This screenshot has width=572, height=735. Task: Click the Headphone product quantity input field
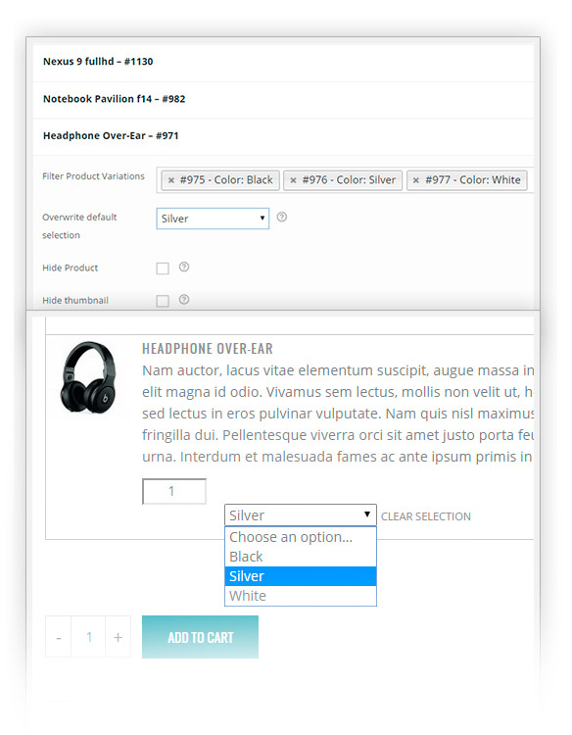(x=174, y=491)
